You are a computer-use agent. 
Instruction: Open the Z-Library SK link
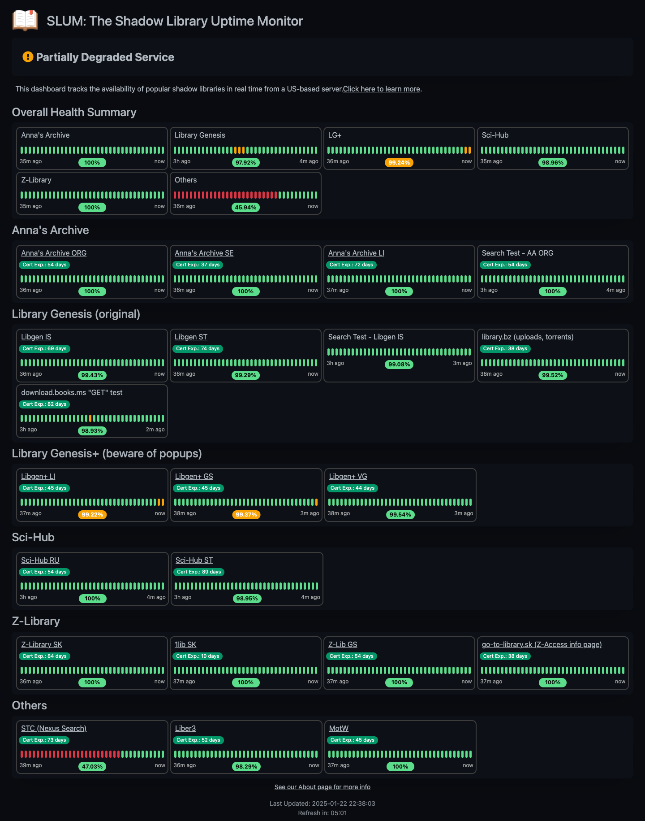(x=42, y=644)
